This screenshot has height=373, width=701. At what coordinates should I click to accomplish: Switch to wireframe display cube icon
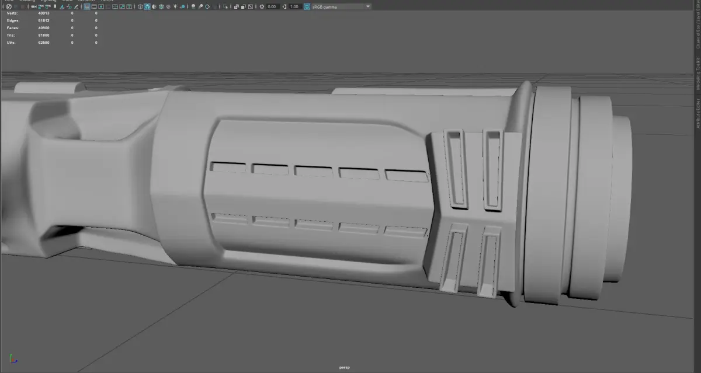[140, 6]
